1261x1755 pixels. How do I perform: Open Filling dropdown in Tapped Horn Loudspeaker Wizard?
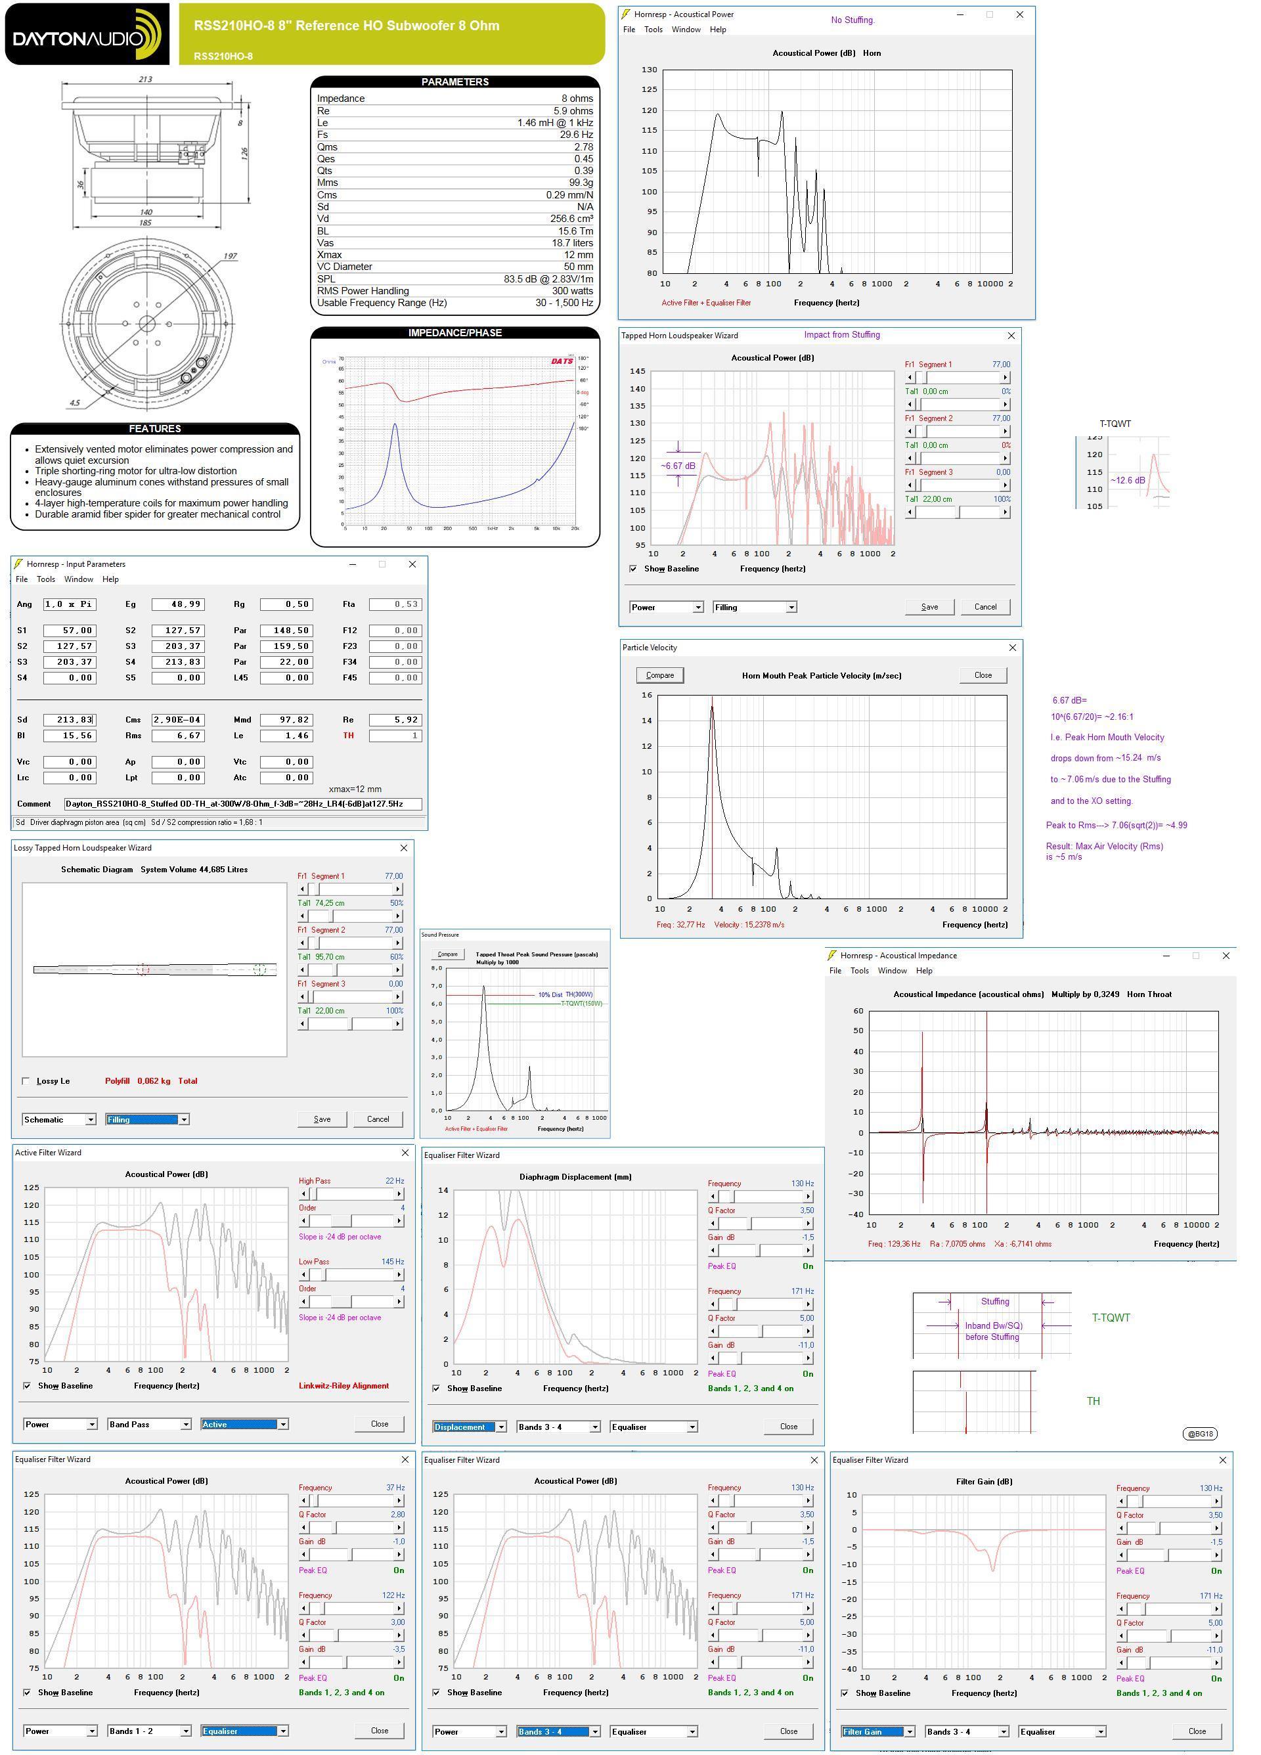[755, 608]
